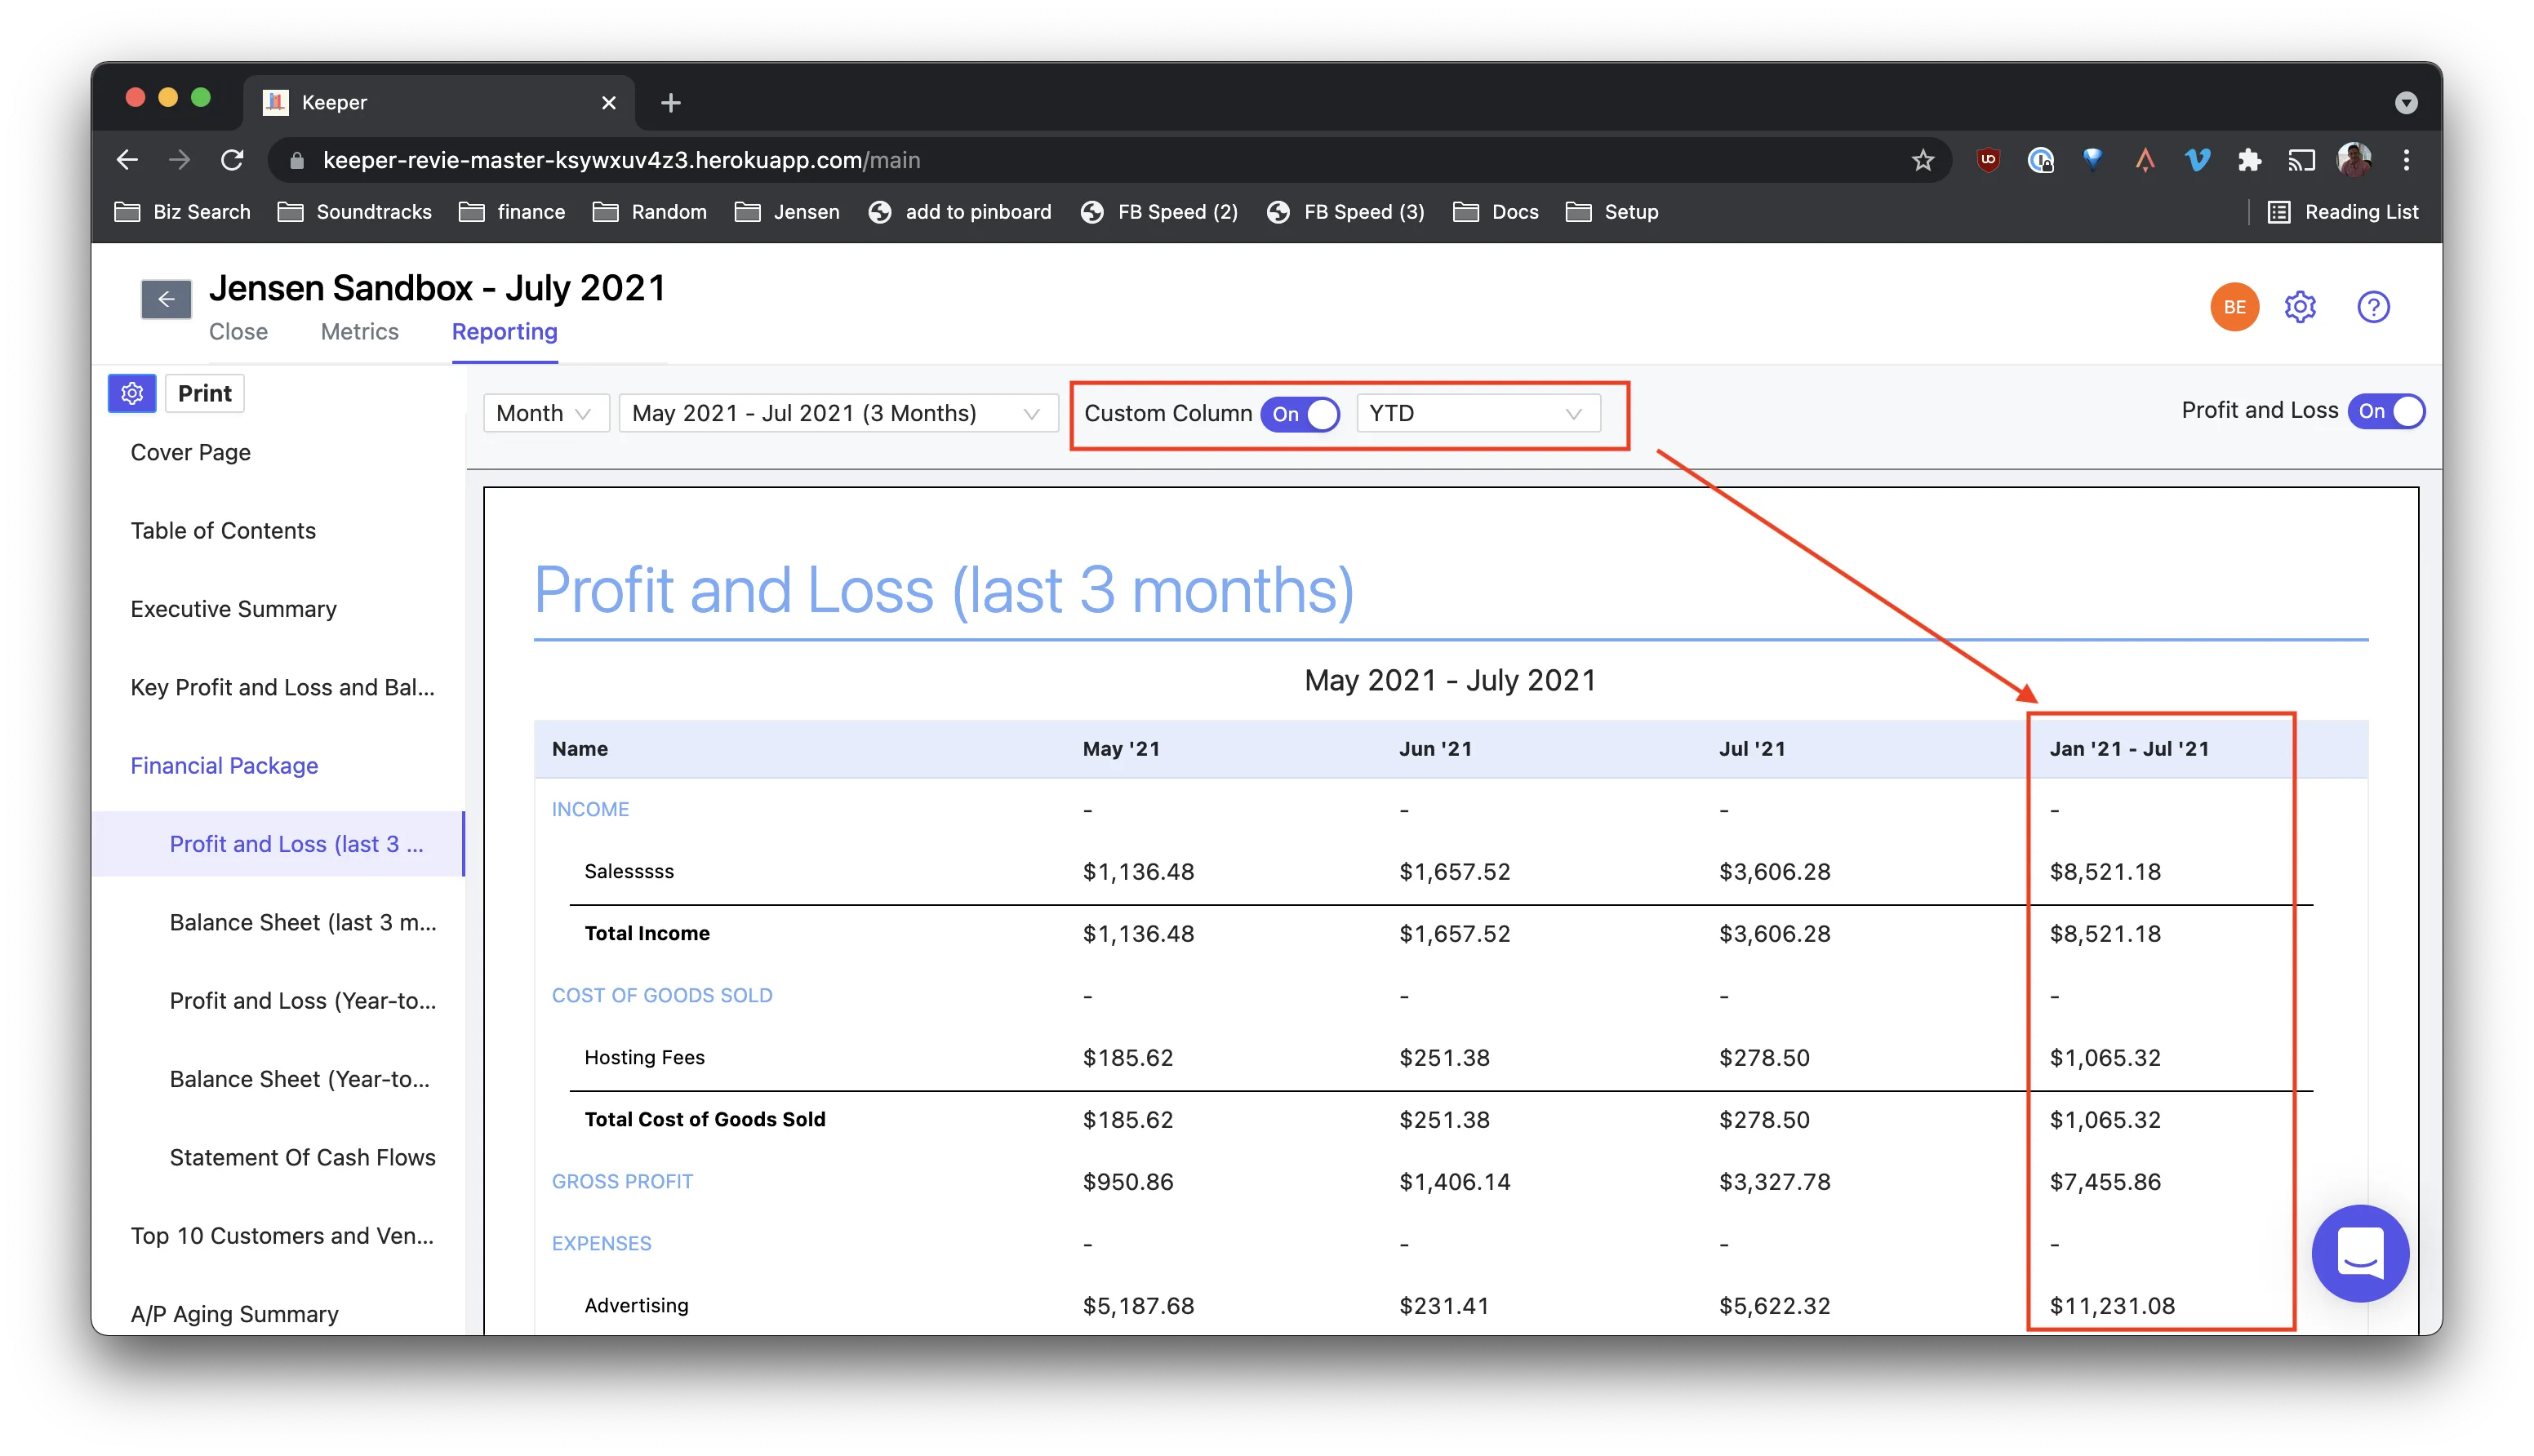The height and width of the screenshot is (1456, 2534).
Task: Open the tab search dropdown arrow
Action: 2406,102
